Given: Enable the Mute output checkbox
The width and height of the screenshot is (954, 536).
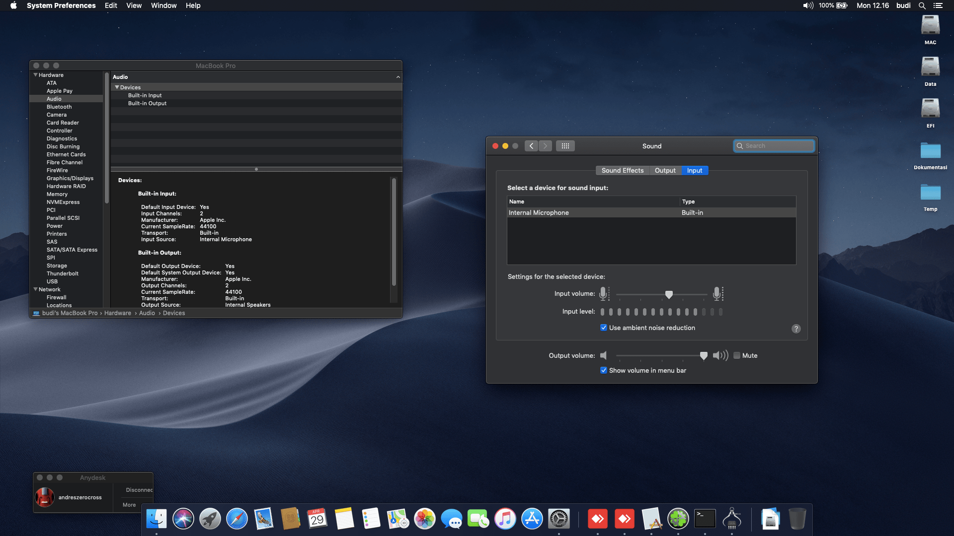Looking at the screenshot, I should coord(737,355).
